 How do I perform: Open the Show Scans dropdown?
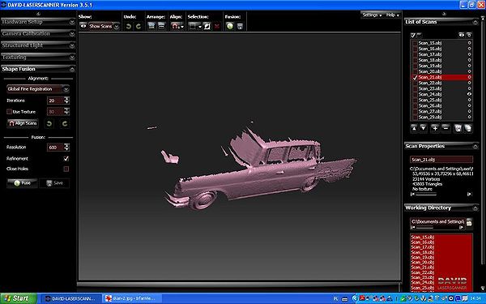[104, 27]
